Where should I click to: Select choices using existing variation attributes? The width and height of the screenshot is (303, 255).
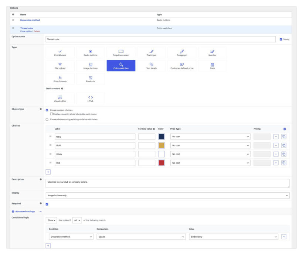(47, 120)
